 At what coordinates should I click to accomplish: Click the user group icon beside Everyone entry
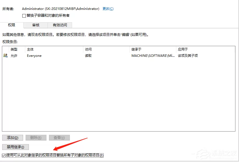coord(6,55)
